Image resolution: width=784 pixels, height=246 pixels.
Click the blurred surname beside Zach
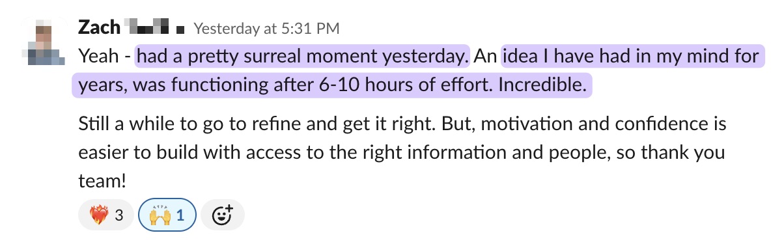click(x=147, y=28)
